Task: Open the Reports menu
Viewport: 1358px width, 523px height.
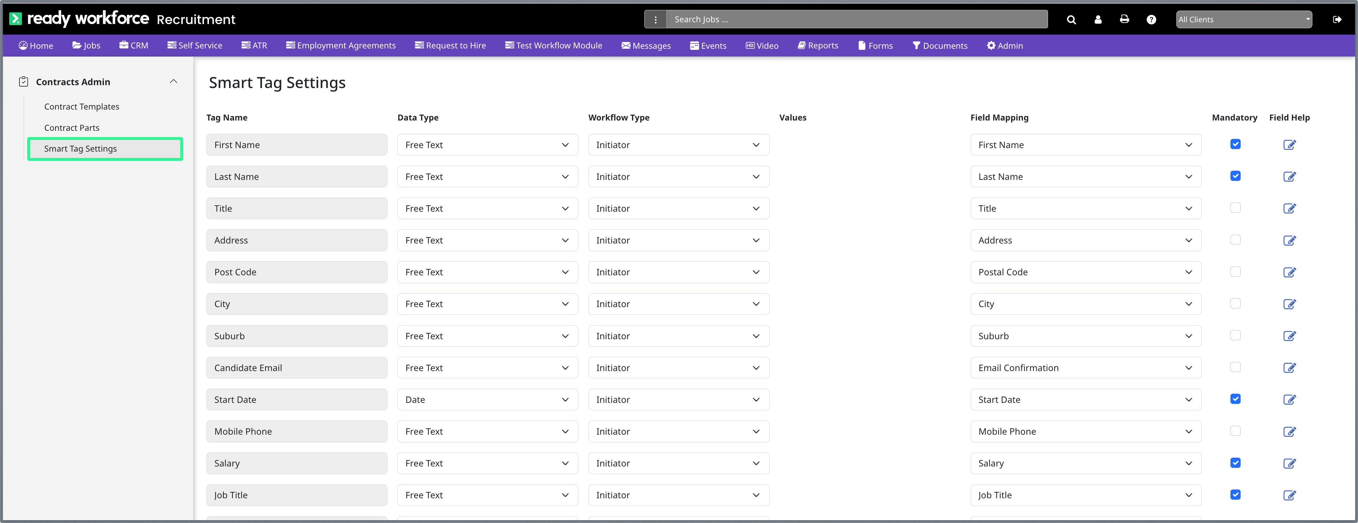Action: 818,46
